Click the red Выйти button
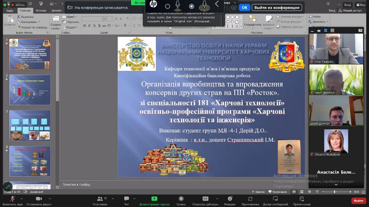The width and height of the screenshot is (369, 207). tap(358, 201)
